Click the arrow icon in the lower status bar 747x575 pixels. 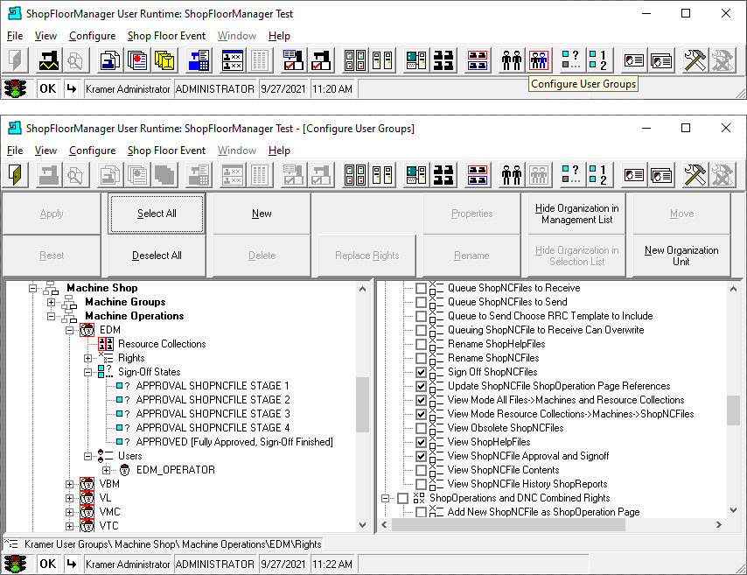click(x=72, y=564)
